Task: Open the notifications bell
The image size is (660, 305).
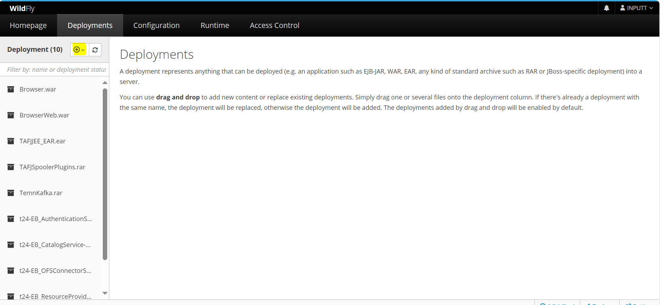Action: pyautogui.click(x=606, y=8)
